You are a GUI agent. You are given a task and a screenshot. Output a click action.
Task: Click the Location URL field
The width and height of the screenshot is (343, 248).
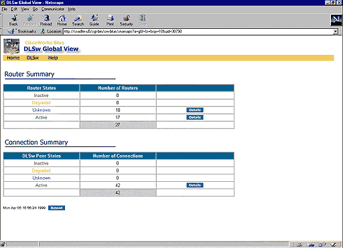[x=198, y=31]
